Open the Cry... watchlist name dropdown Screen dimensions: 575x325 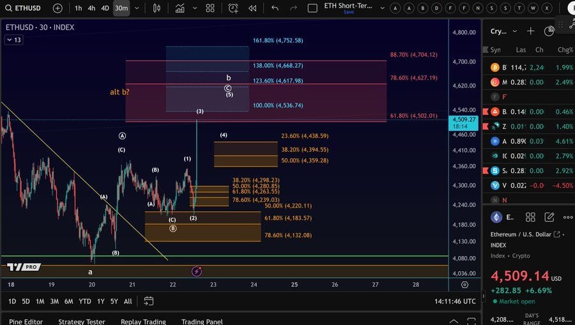tap(504, 31)
